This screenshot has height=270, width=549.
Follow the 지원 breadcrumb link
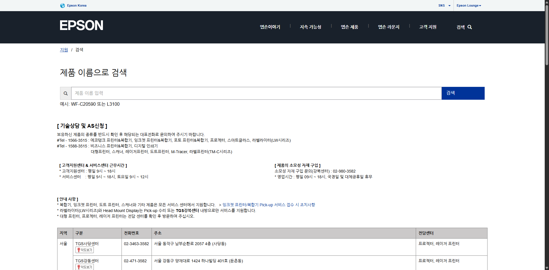click(64, 50)
